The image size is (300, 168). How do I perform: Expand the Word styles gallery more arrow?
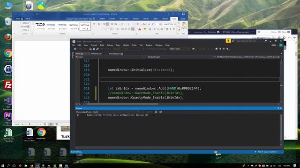pos(33,29)
